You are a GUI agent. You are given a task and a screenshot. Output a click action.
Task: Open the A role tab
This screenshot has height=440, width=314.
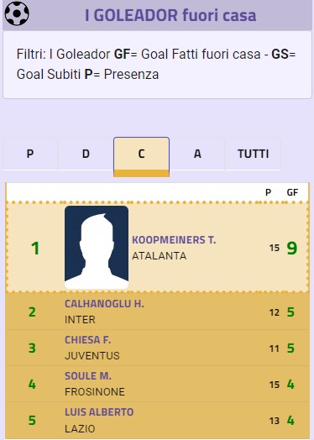pos(197,154)
